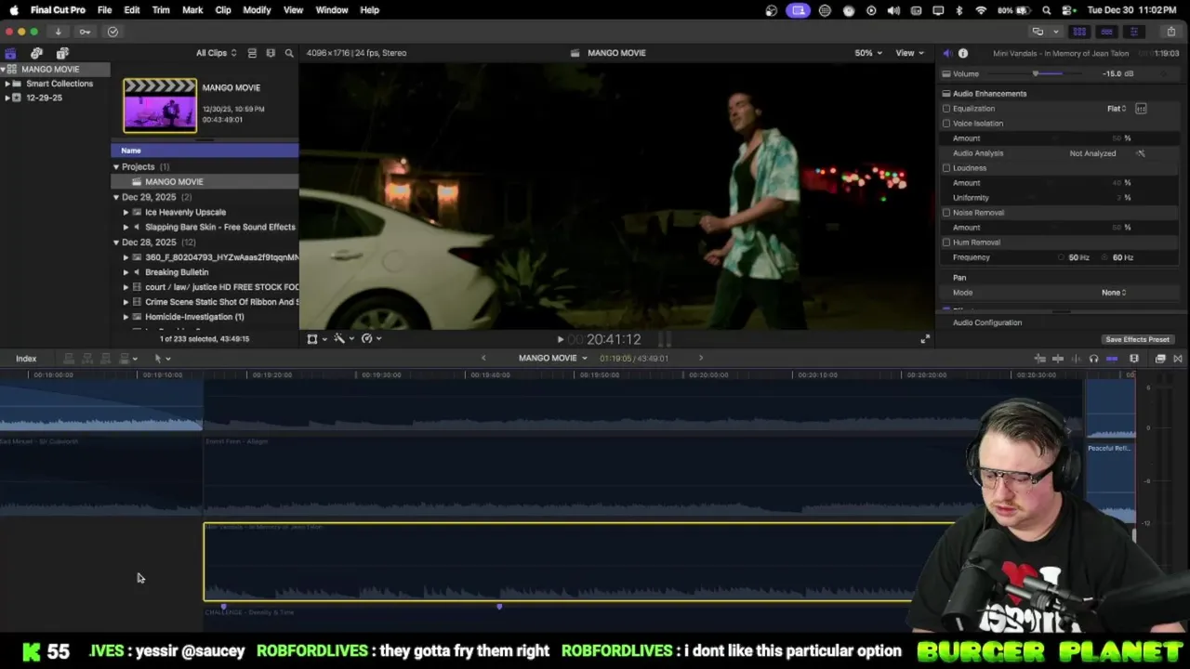Open the browser search field
This screenshot has height=669, width=1190.
[x=289, y=53]
